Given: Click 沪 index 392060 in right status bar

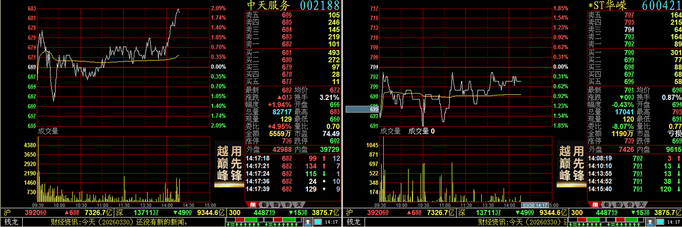Looking at the screenshot, I should [379, 212].
